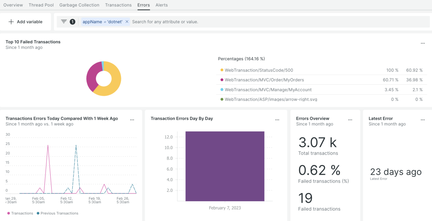
Task: Toggle the Transactions legend series
Action: click(x=20, y=213)
